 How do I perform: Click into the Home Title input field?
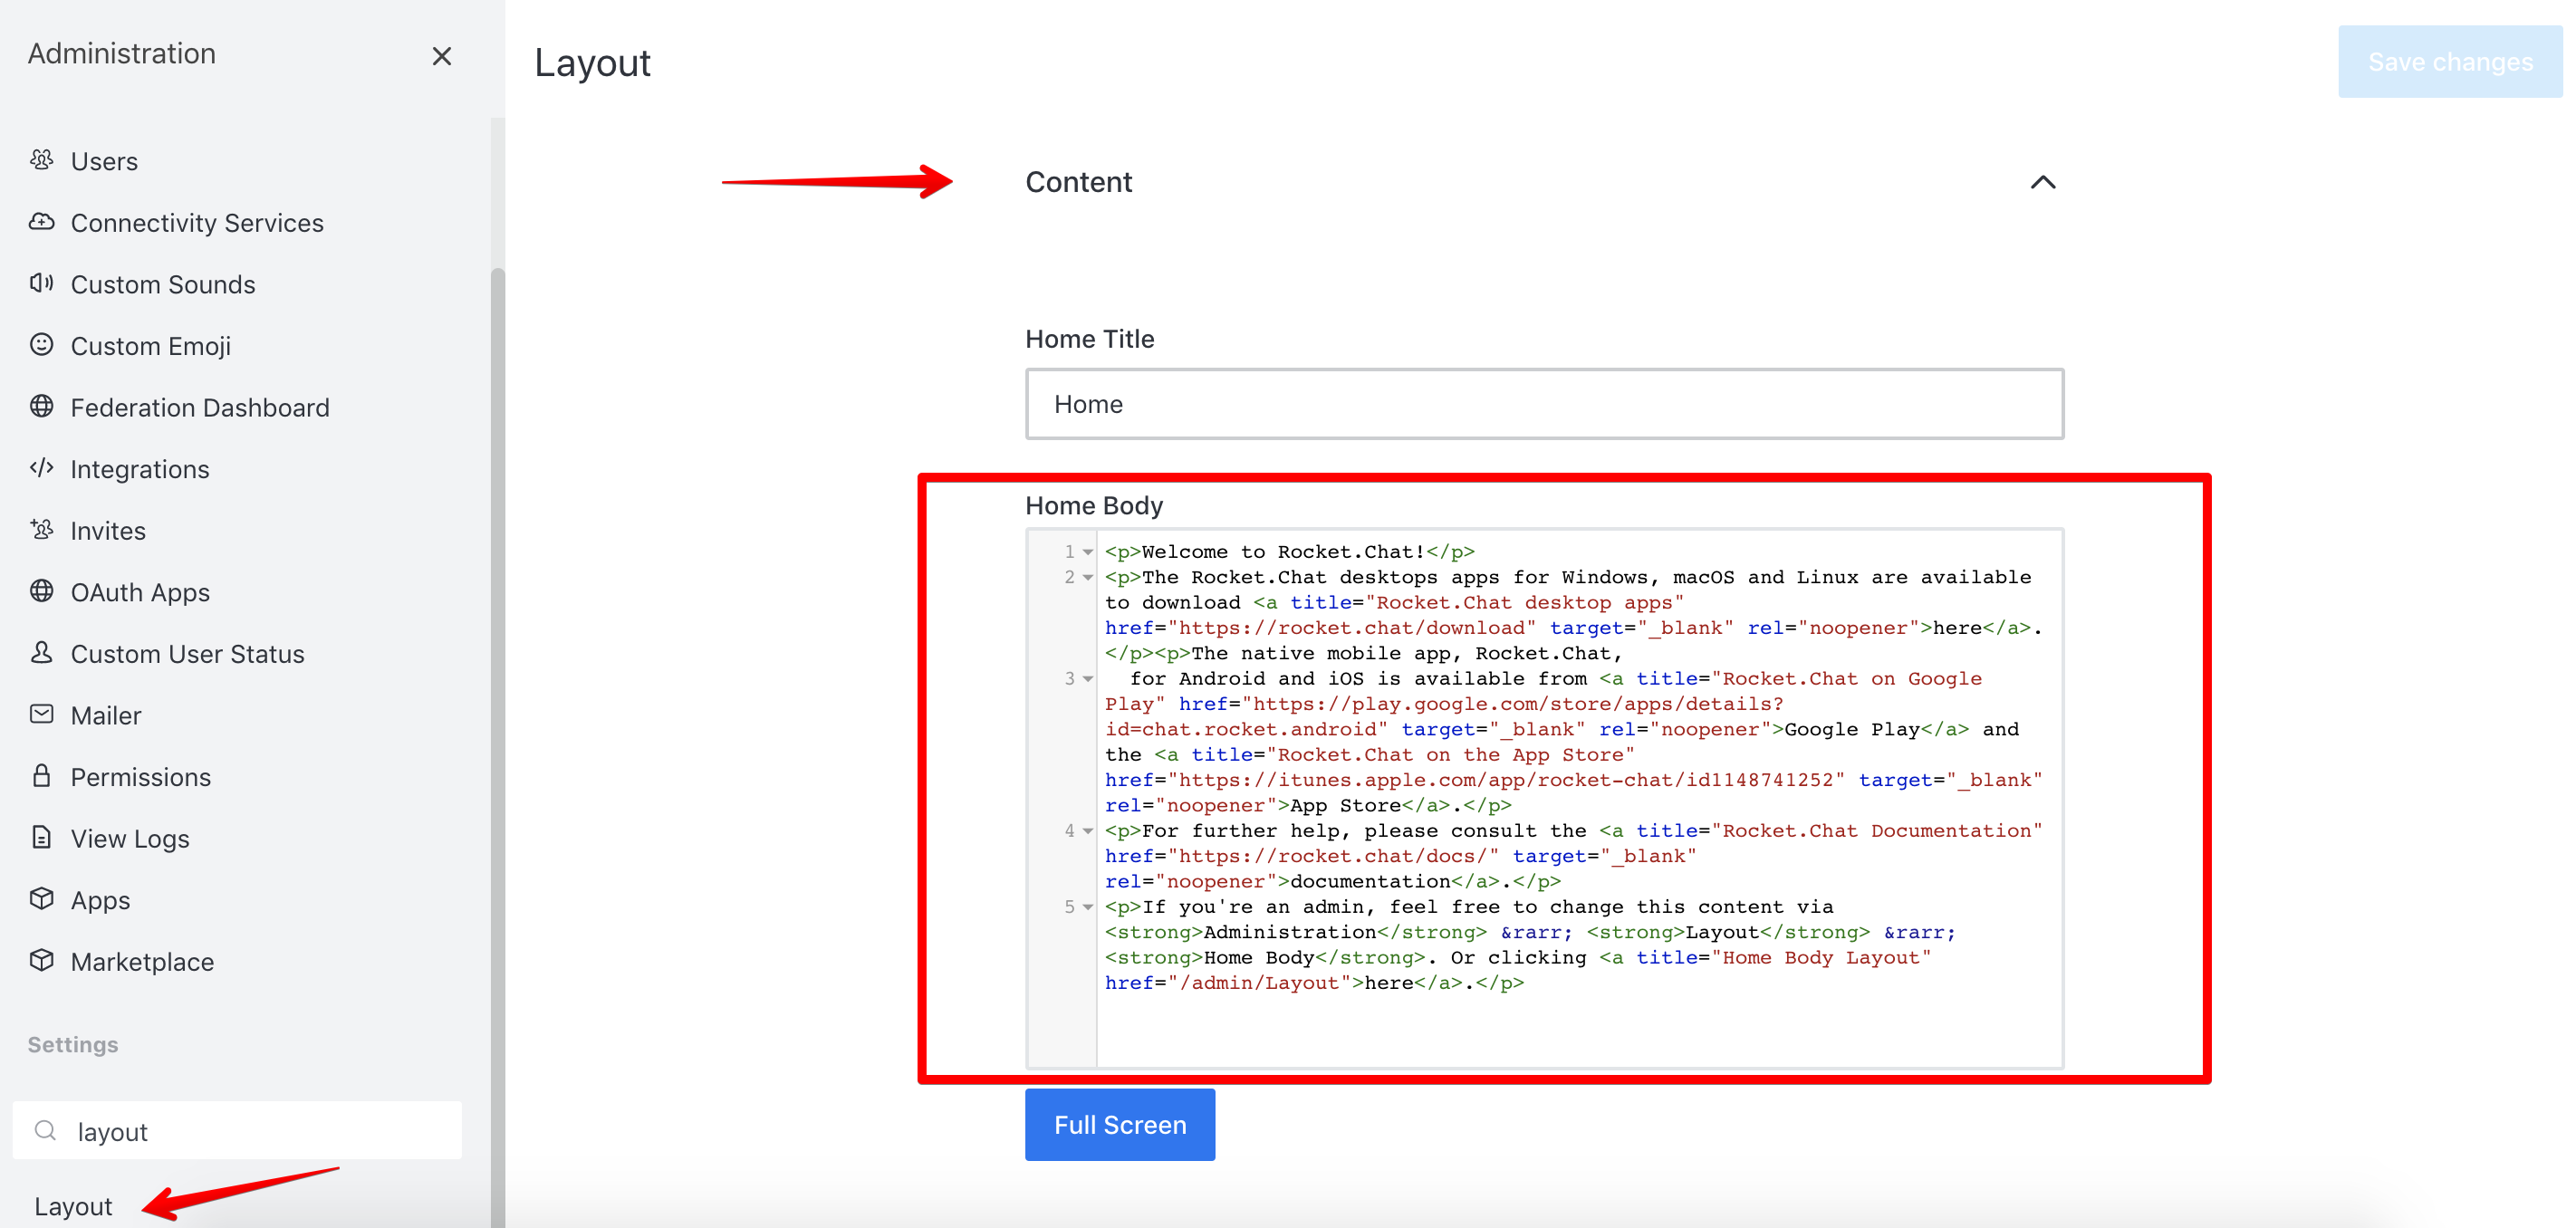click(x=1543, y=404)
